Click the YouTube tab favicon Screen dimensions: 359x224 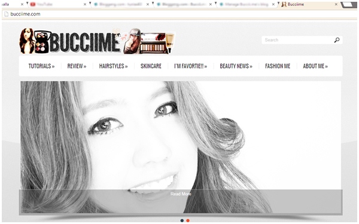(33, 4)
